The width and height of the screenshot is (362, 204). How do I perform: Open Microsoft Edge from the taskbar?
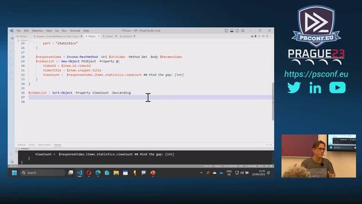pos(98,173)
